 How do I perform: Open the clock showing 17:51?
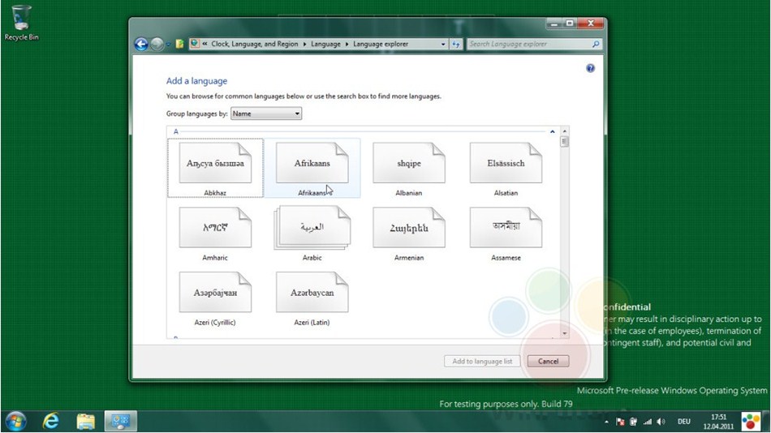pyautogui.click(x=718, y=422)
